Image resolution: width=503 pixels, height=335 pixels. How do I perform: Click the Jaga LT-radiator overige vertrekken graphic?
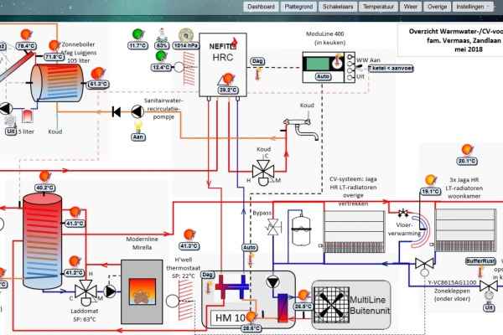tap(354, 231)
